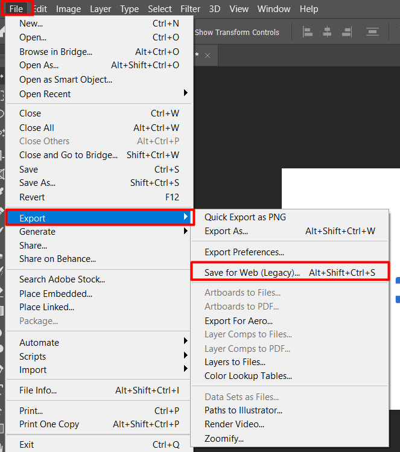Open the Help menu
Screen dimensions: 400x452
point(309,9)
